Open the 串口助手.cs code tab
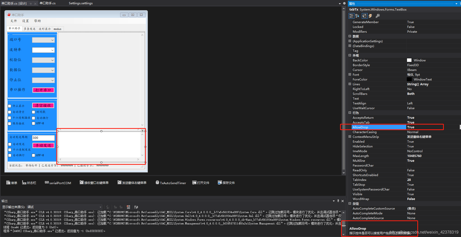 pos(48,3)
